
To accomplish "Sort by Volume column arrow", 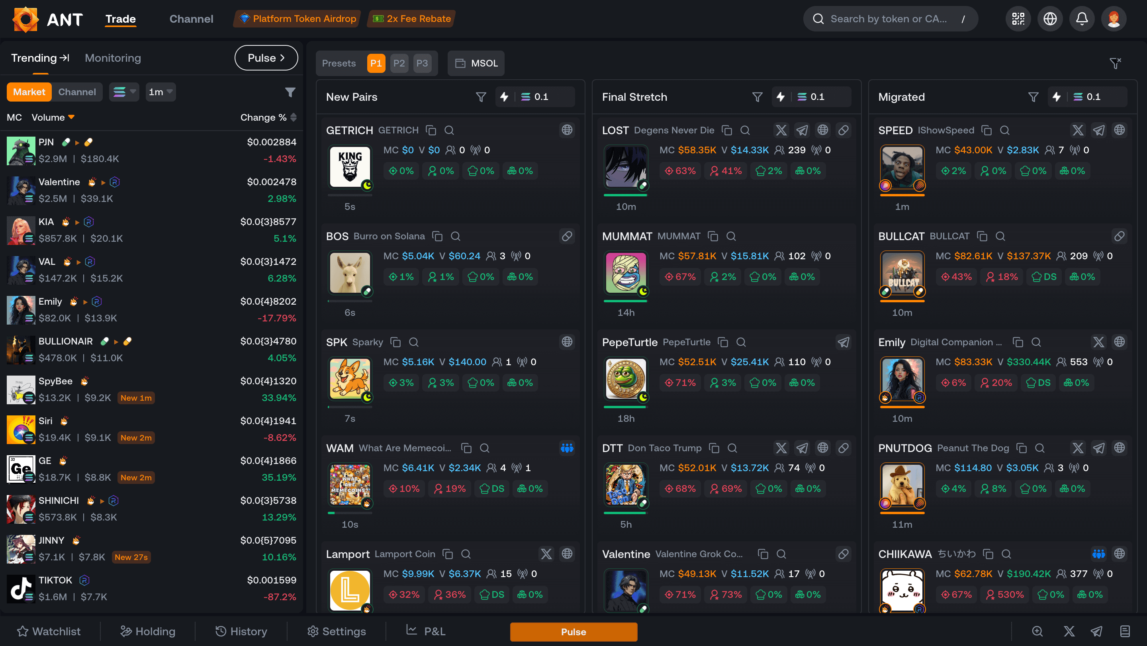I will pyautogui.click(x=71, y=117).
